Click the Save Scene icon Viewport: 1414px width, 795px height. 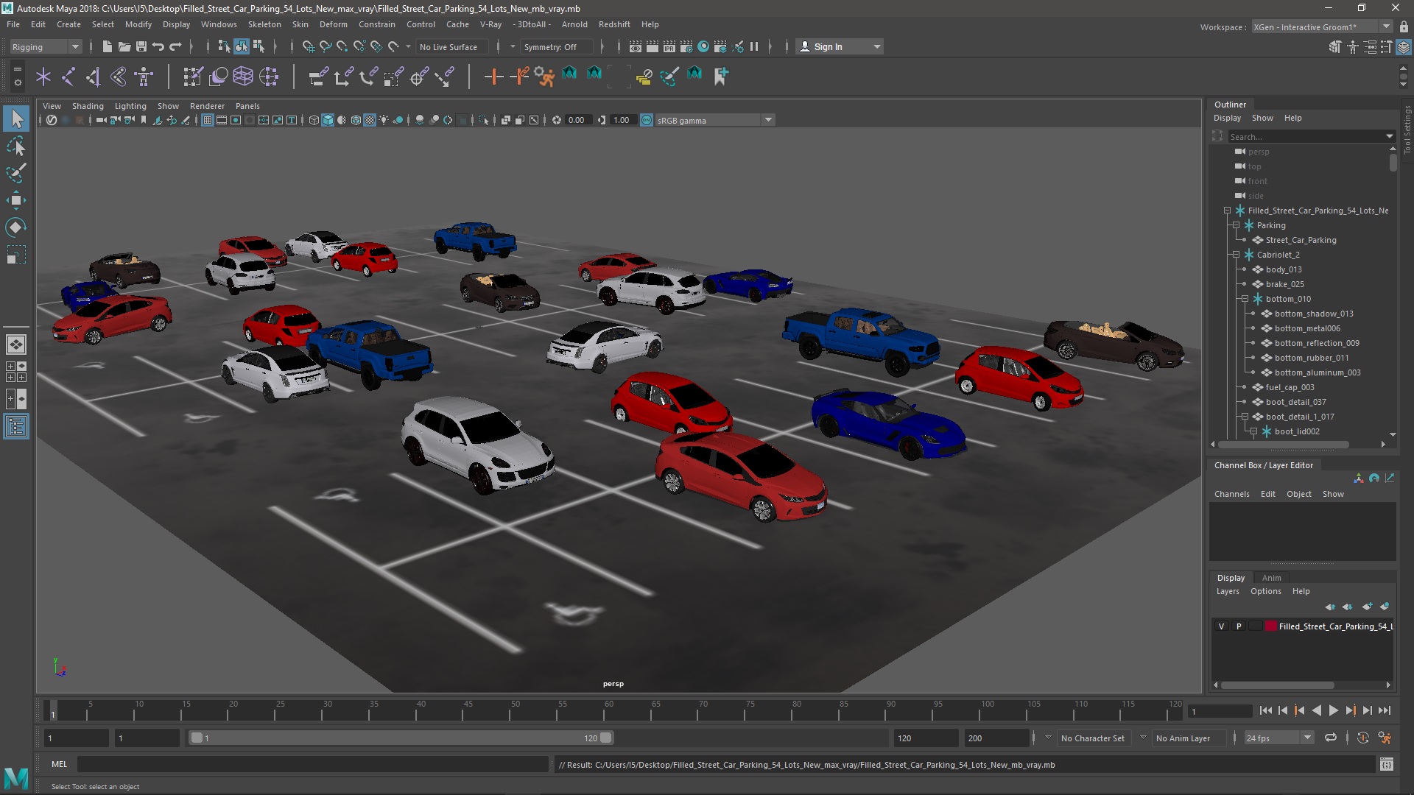141,46
